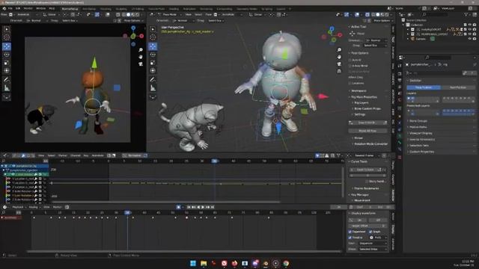Screen dimensions: 479x269
Task: Open the Pose Mode dropdown in right viewport
Action: [170, 14]
